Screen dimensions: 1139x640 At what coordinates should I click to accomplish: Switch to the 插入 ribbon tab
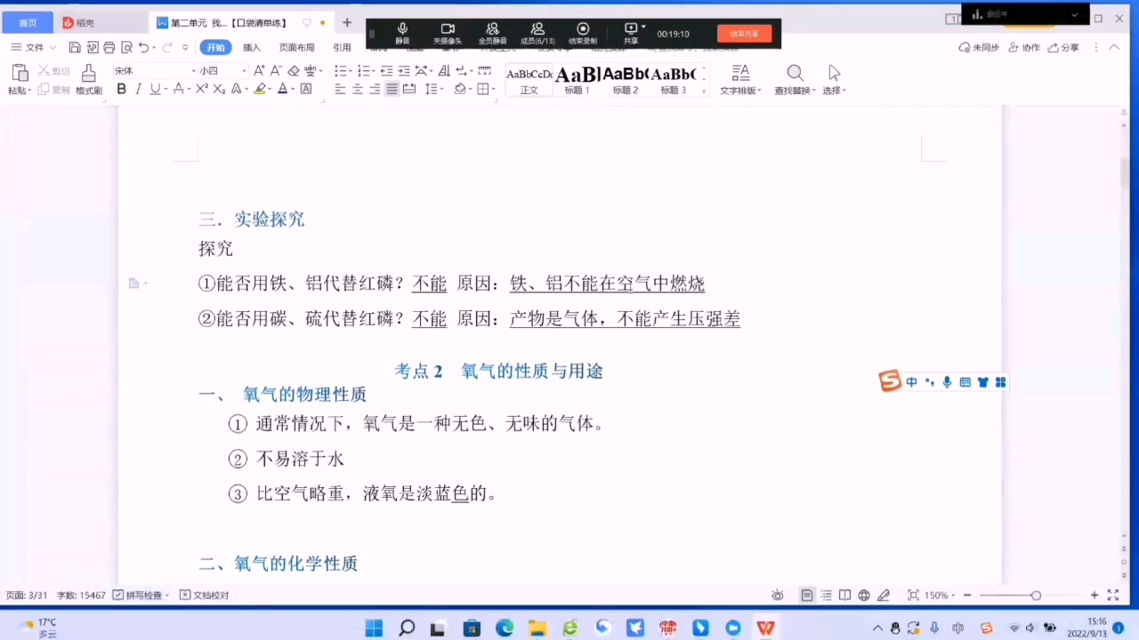tap(251, 47)
